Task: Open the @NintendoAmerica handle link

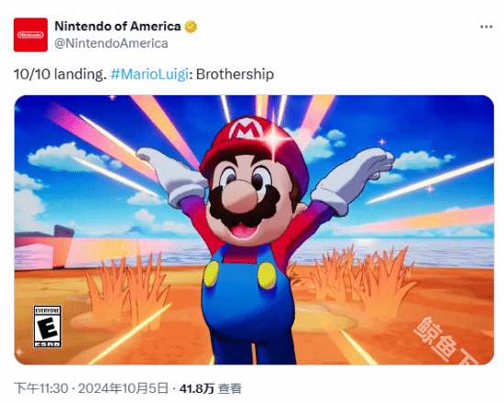Action: (x=111, y=43)
